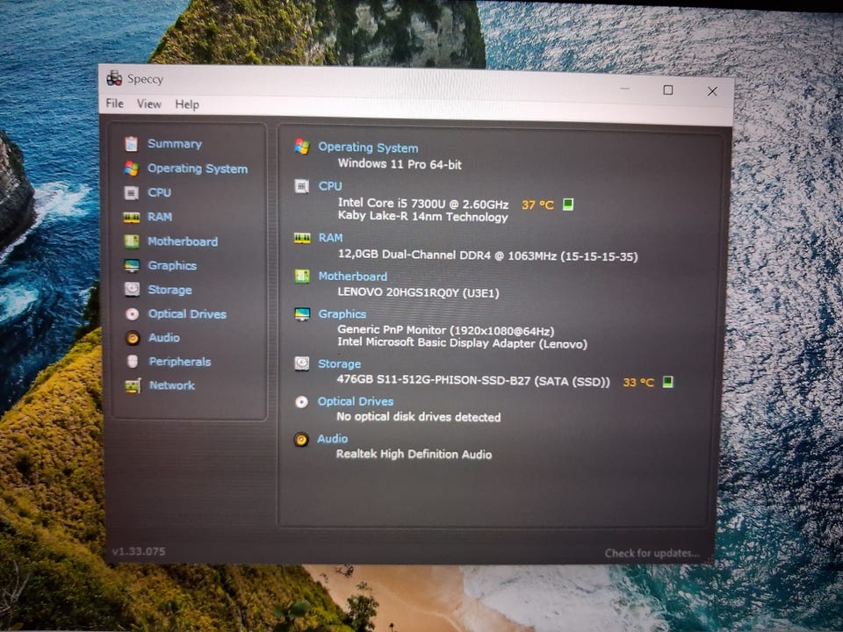Click the green CPU temperature indicator icon
The image size is (843, 632).
click(568, 205)
